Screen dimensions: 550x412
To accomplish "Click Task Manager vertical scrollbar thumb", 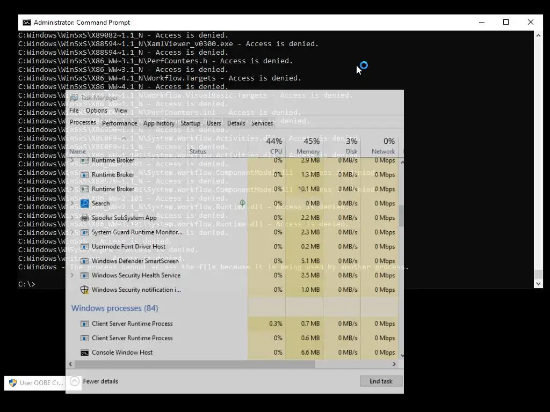I will pyautogui.click(x=401, y=215).
